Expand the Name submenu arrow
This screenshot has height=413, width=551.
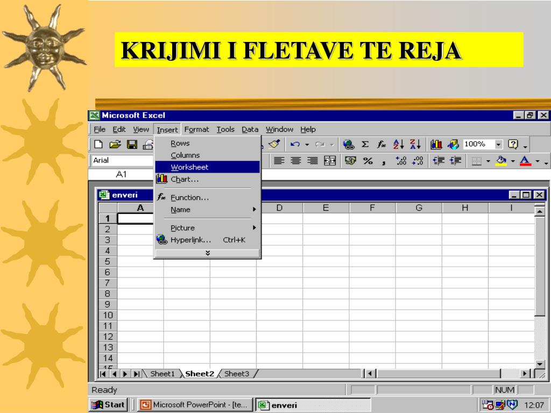(x=255, y=209)
